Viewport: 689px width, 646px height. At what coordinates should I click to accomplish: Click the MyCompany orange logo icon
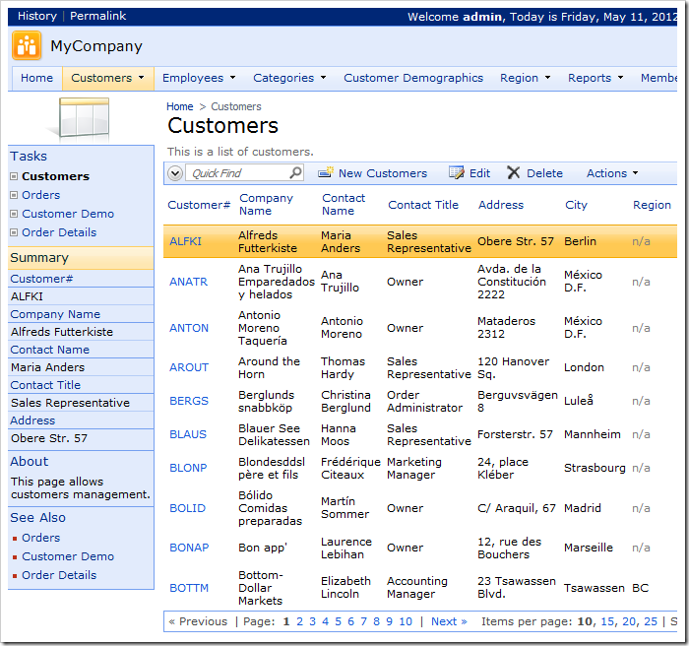(x=27, y=45)
